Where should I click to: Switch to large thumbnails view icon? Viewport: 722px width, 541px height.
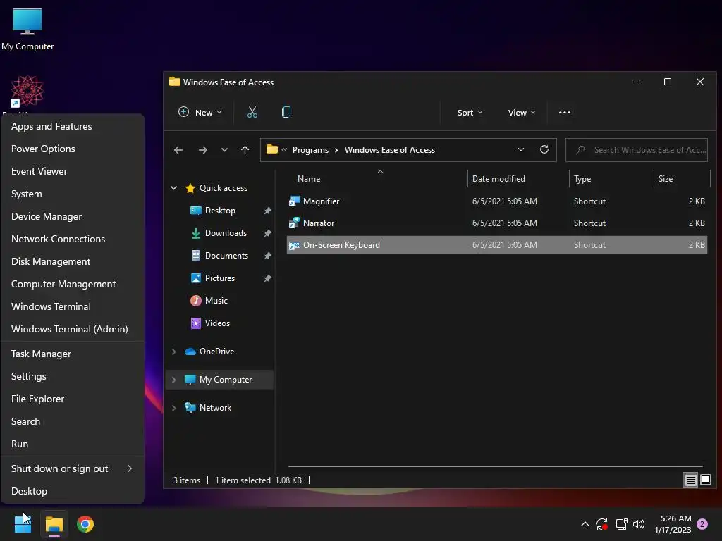point(705,480)
